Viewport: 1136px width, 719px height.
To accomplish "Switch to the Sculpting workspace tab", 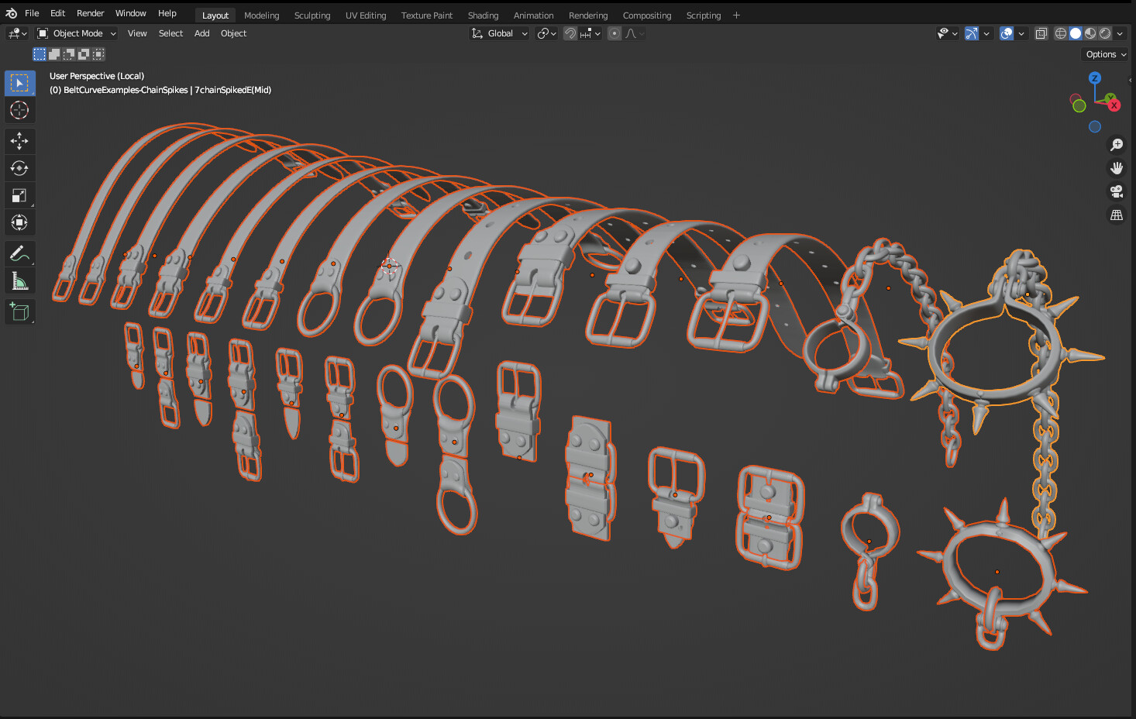I will (x=312, y=15).
